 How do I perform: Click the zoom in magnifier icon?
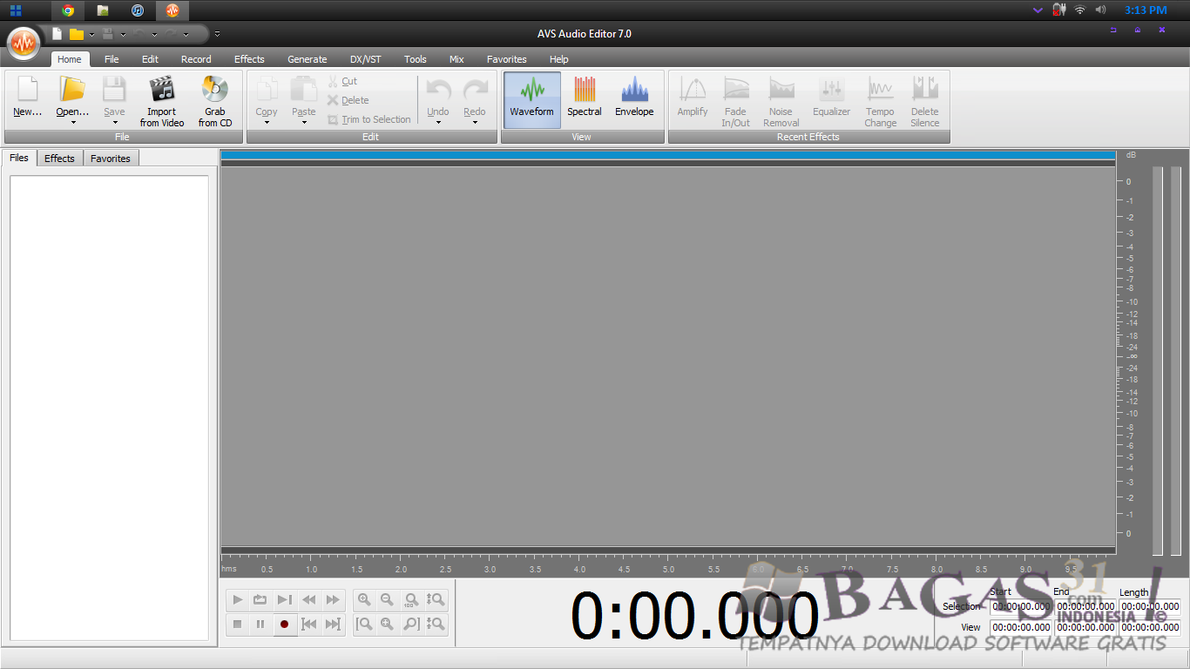coord(364,600)
